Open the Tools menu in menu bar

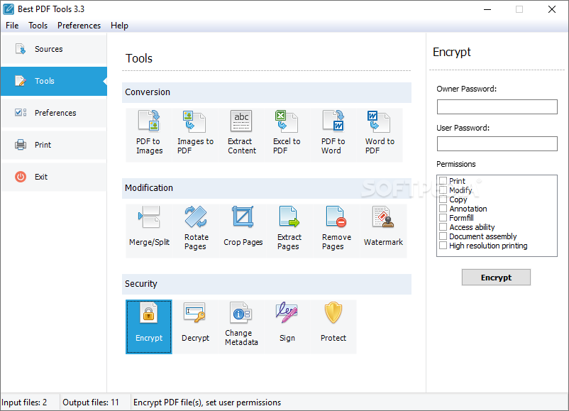click(x=38, y=26)
